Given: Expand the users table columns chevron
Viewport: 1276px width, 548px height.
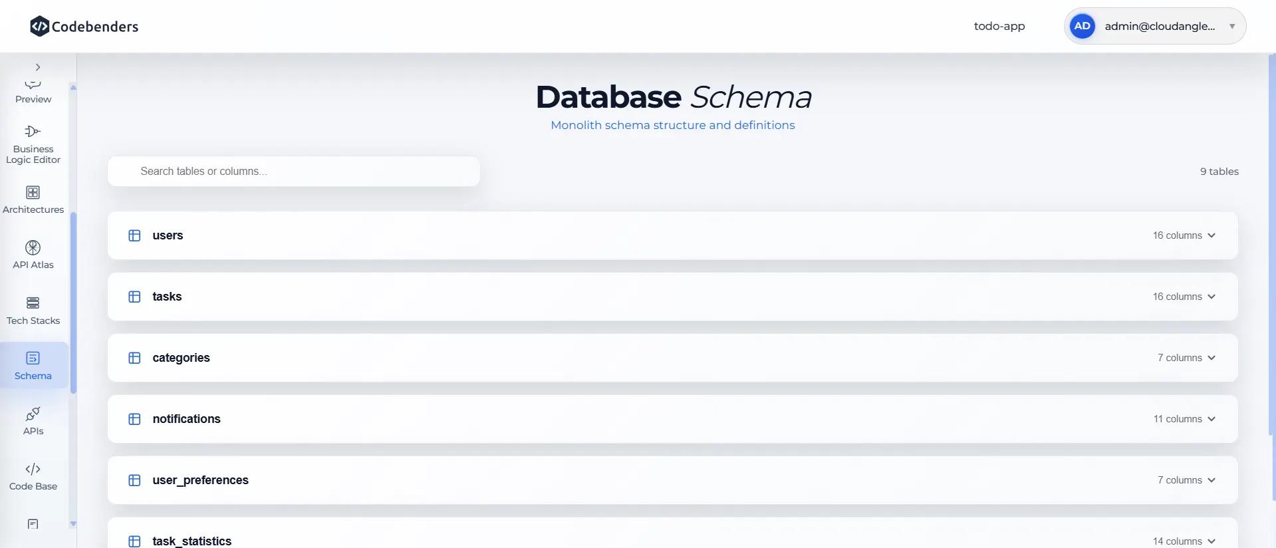Looking at the screenshot, I should point(1212,235).
